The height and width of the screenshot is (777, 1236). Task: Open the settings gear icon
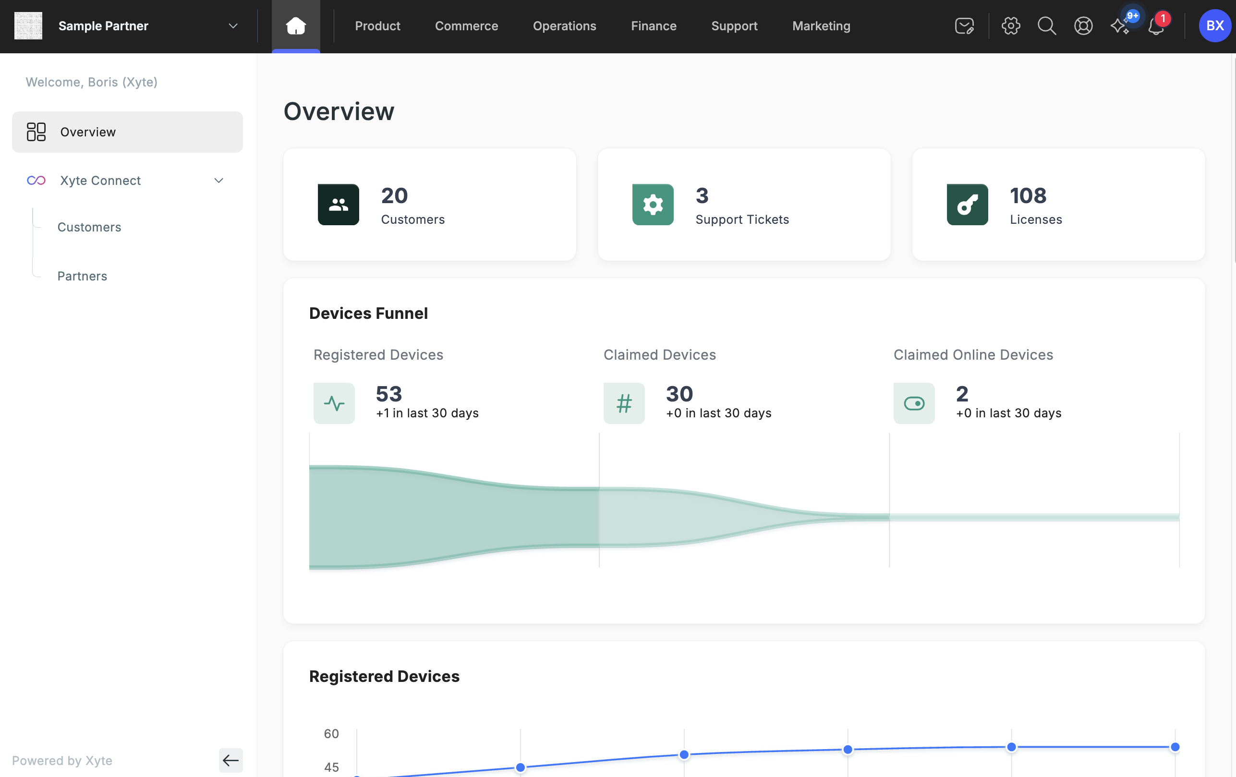coord(1011,25)
